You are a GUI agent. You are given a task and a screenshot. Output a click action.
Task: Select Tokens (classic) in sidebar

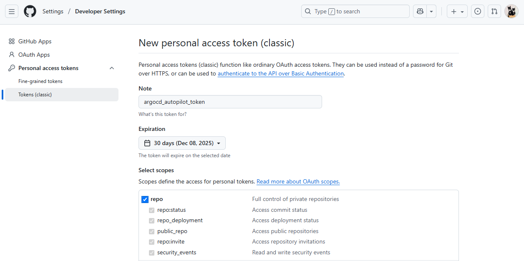tap(35, 95)
